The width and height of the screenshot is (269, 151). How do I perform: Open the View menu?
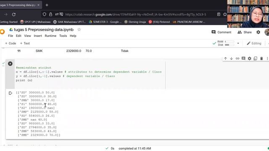(x=27, y=36)
